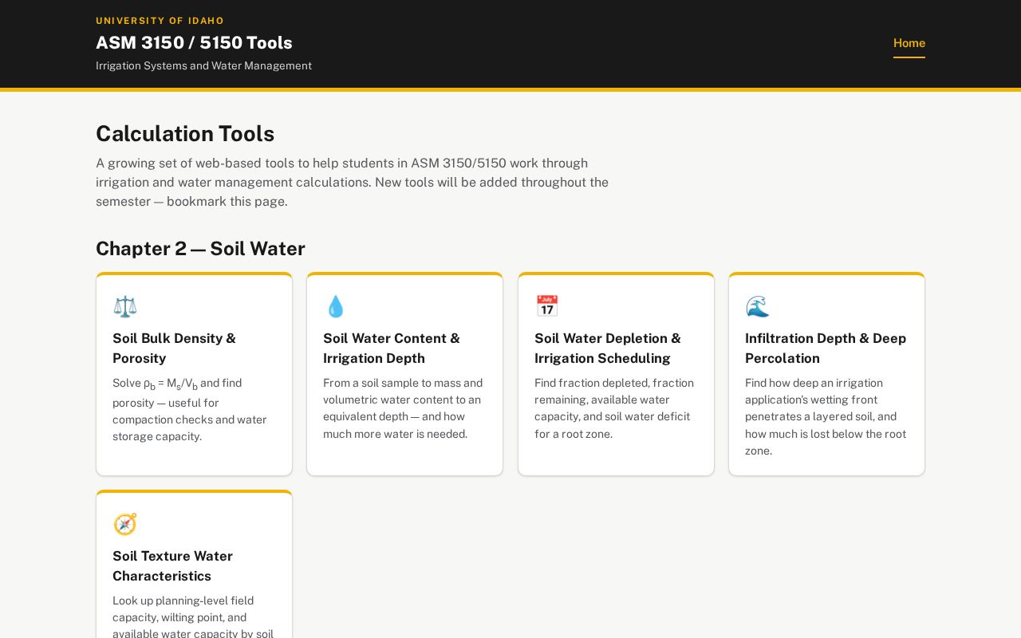
Task: Click description 'Find how deep an irrigation application's'
Action: coord(826,417)
